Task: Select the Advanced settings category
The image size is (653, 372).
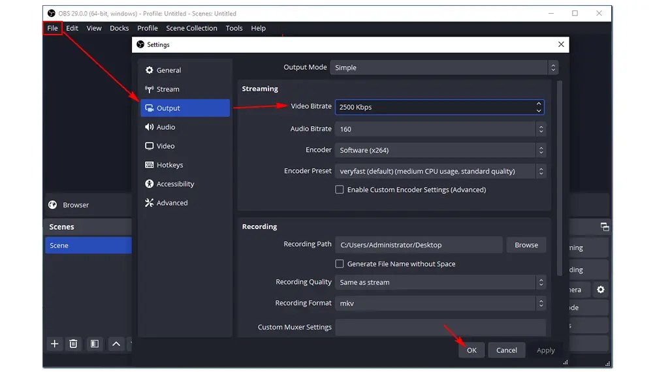Action: tap(185, 203)
